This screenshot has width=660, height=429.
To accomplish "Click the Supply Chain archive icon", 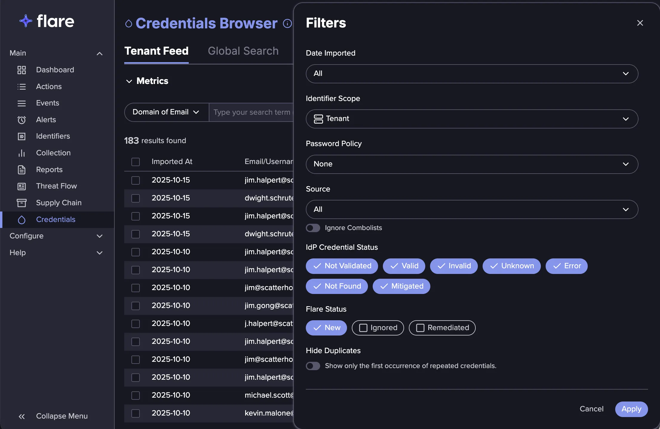I will [22, 203].
